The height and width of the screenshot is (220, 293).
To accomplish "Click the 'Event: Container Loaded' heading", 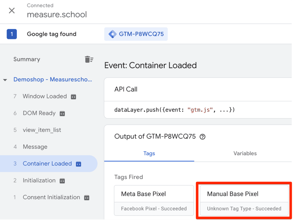I will coord(151,65).
